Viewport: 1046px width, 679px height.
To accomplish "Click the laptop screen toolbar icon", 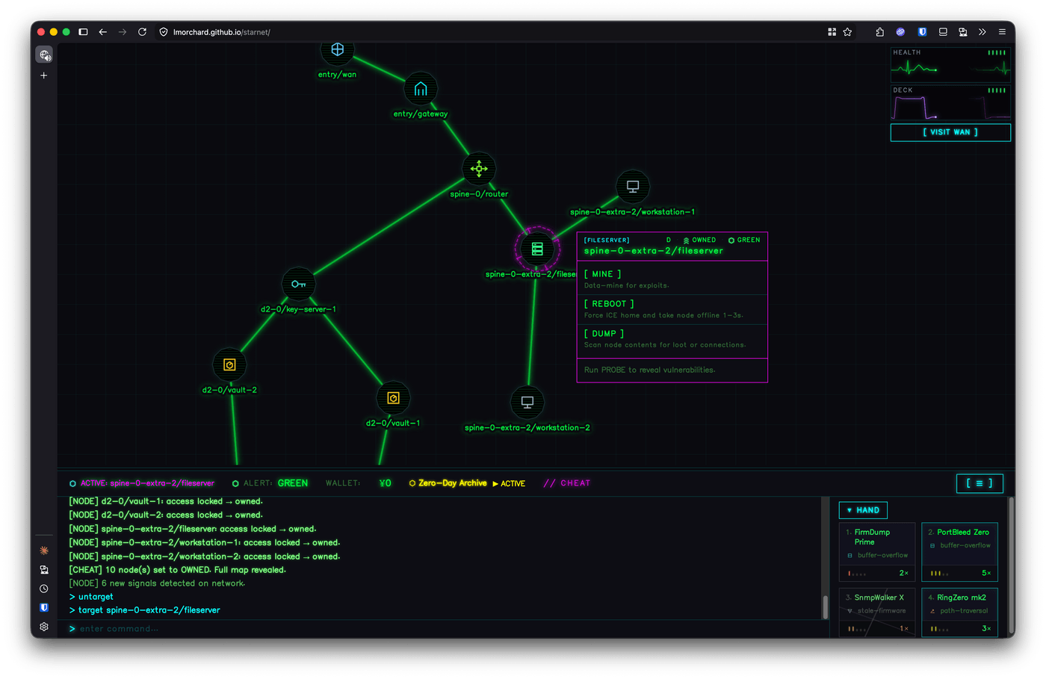I will (x=943, y=32).
